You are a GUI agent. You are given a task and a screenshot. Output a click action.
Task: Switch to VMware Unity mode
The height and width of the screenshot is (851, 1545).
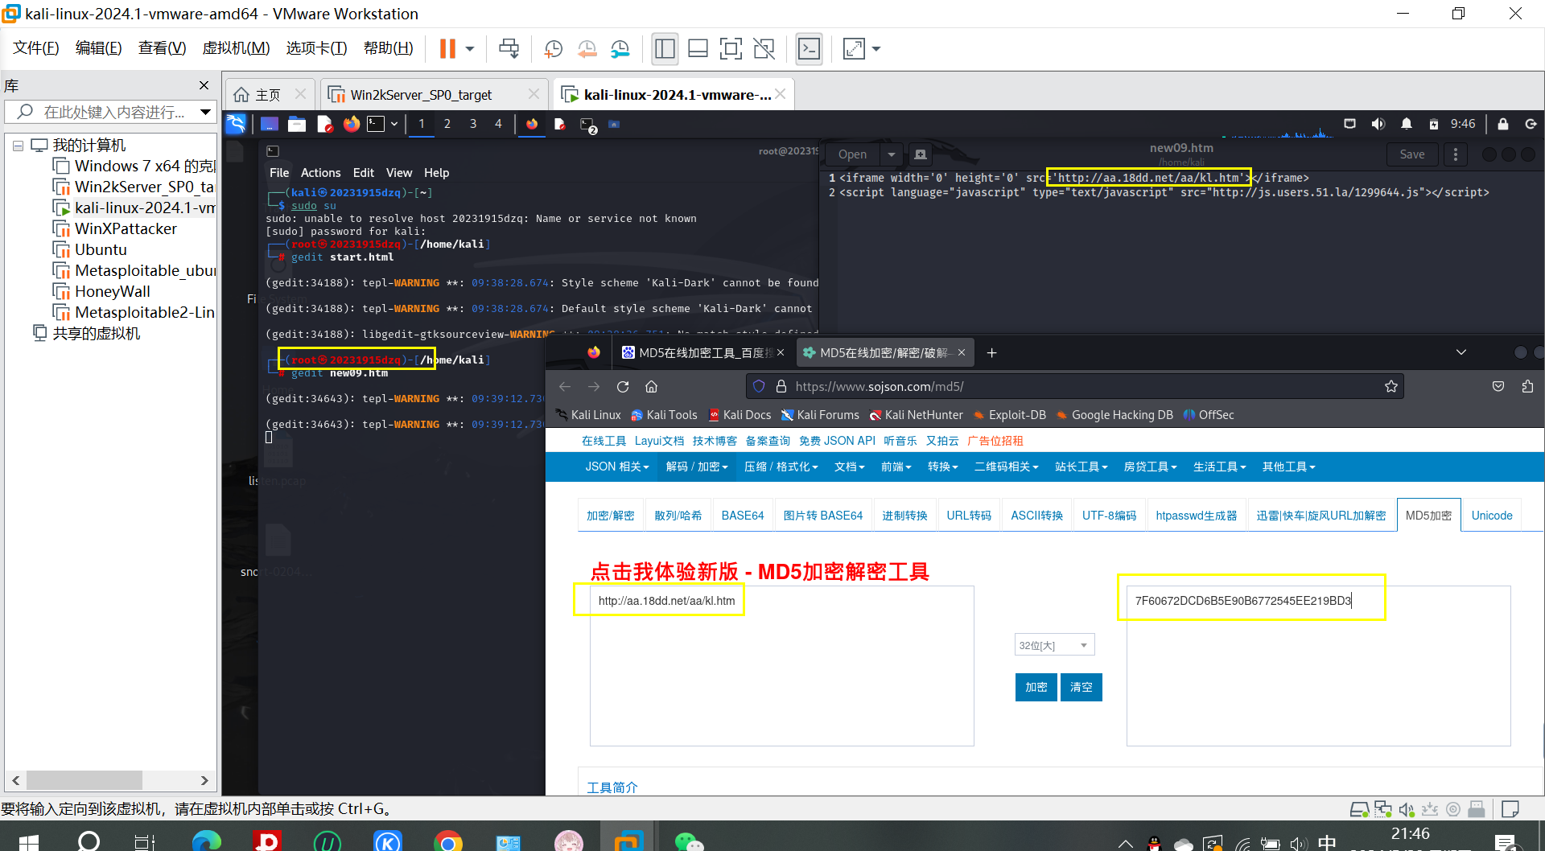(764, 49)
